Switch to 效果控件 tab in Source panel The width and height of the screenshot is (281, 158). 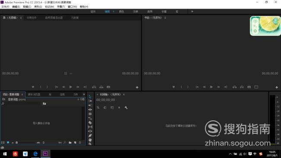click(32, 18)
